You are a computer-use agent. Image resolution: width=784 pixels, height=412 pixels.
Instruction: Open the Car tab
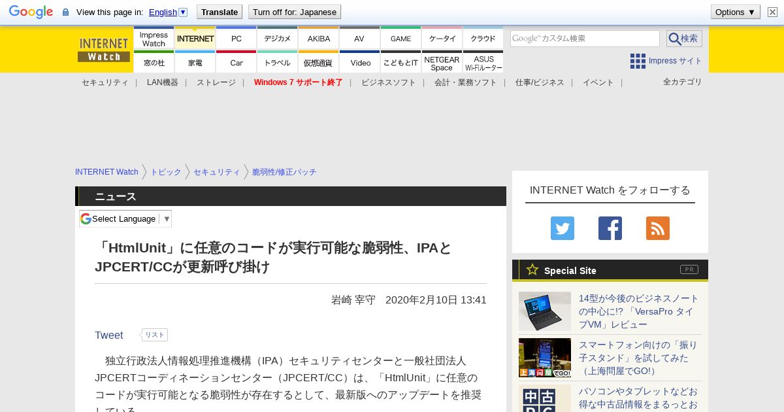(236, 62)
